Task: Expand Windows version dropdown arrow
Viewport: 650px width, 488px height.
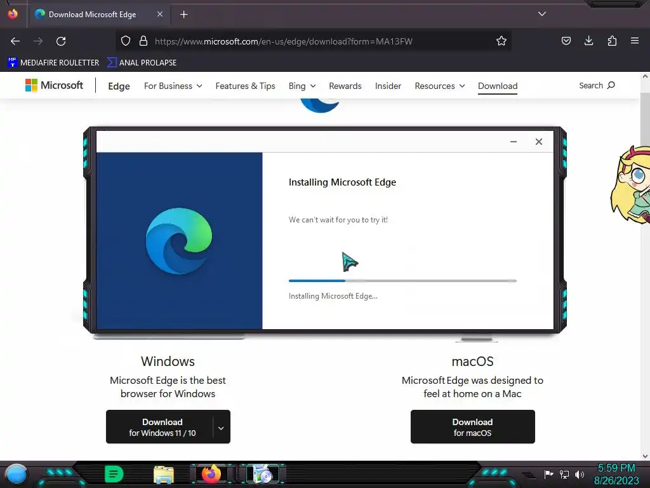Action: pos(222,428)
